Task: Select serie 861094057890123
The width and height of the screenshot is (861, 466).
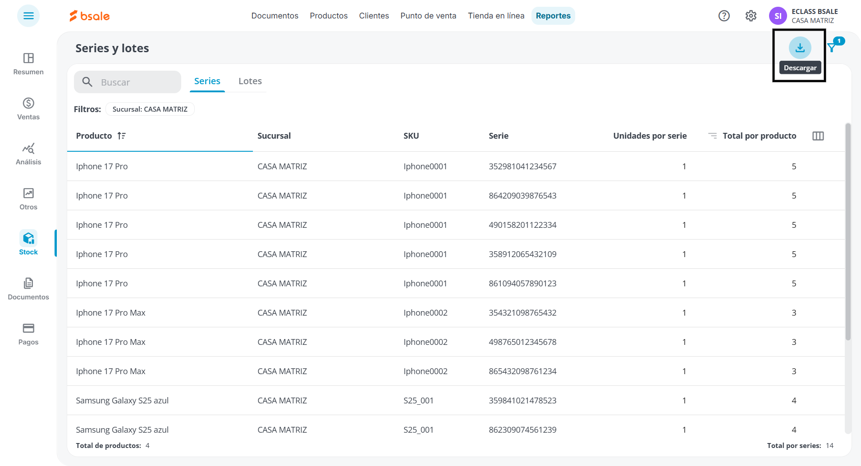Action: coord(522,283)
